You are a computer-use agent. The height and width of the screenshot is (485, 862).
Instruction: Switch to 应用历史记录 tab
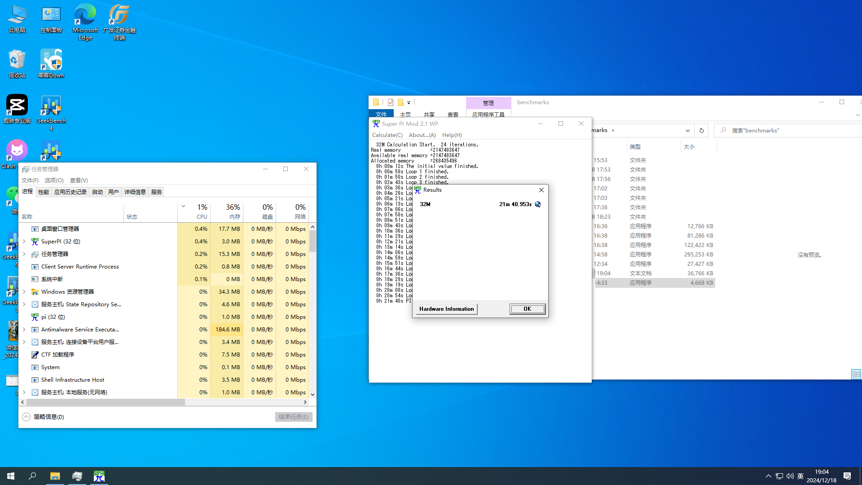(x=70, y=192)
